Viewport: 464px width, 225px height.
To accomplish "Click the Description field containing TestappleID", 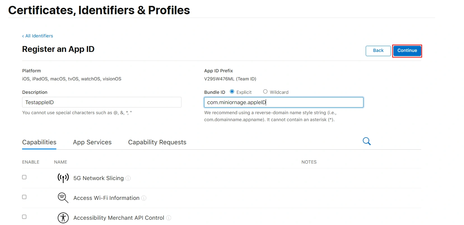I will coord(102,102).
